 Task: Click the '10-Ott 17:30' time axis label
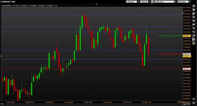pyautogui.click(x=147, y=102)
